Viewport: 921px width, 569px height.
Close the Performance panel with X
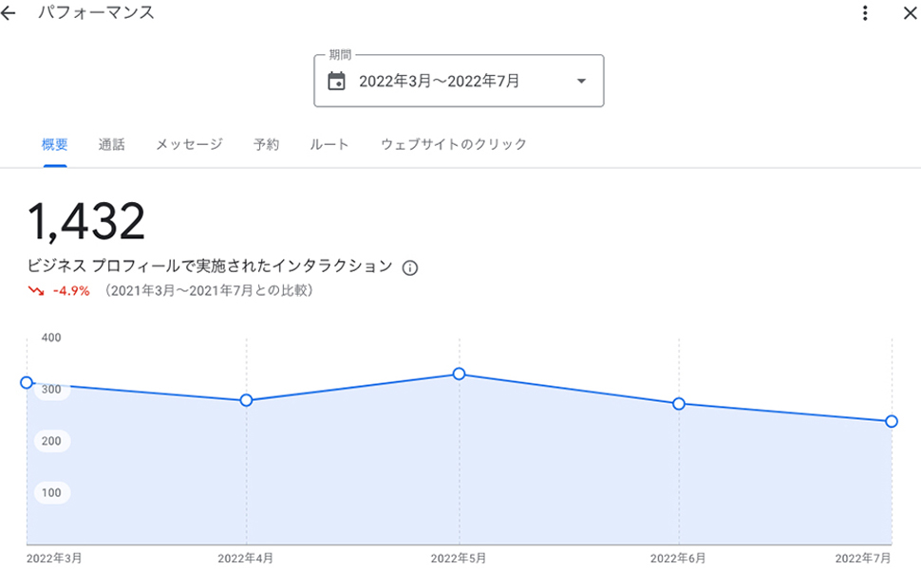point(910,13)
